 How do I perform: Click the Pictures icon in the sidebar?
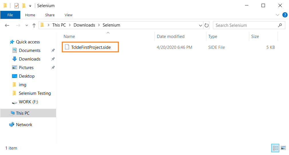point(15,67)
